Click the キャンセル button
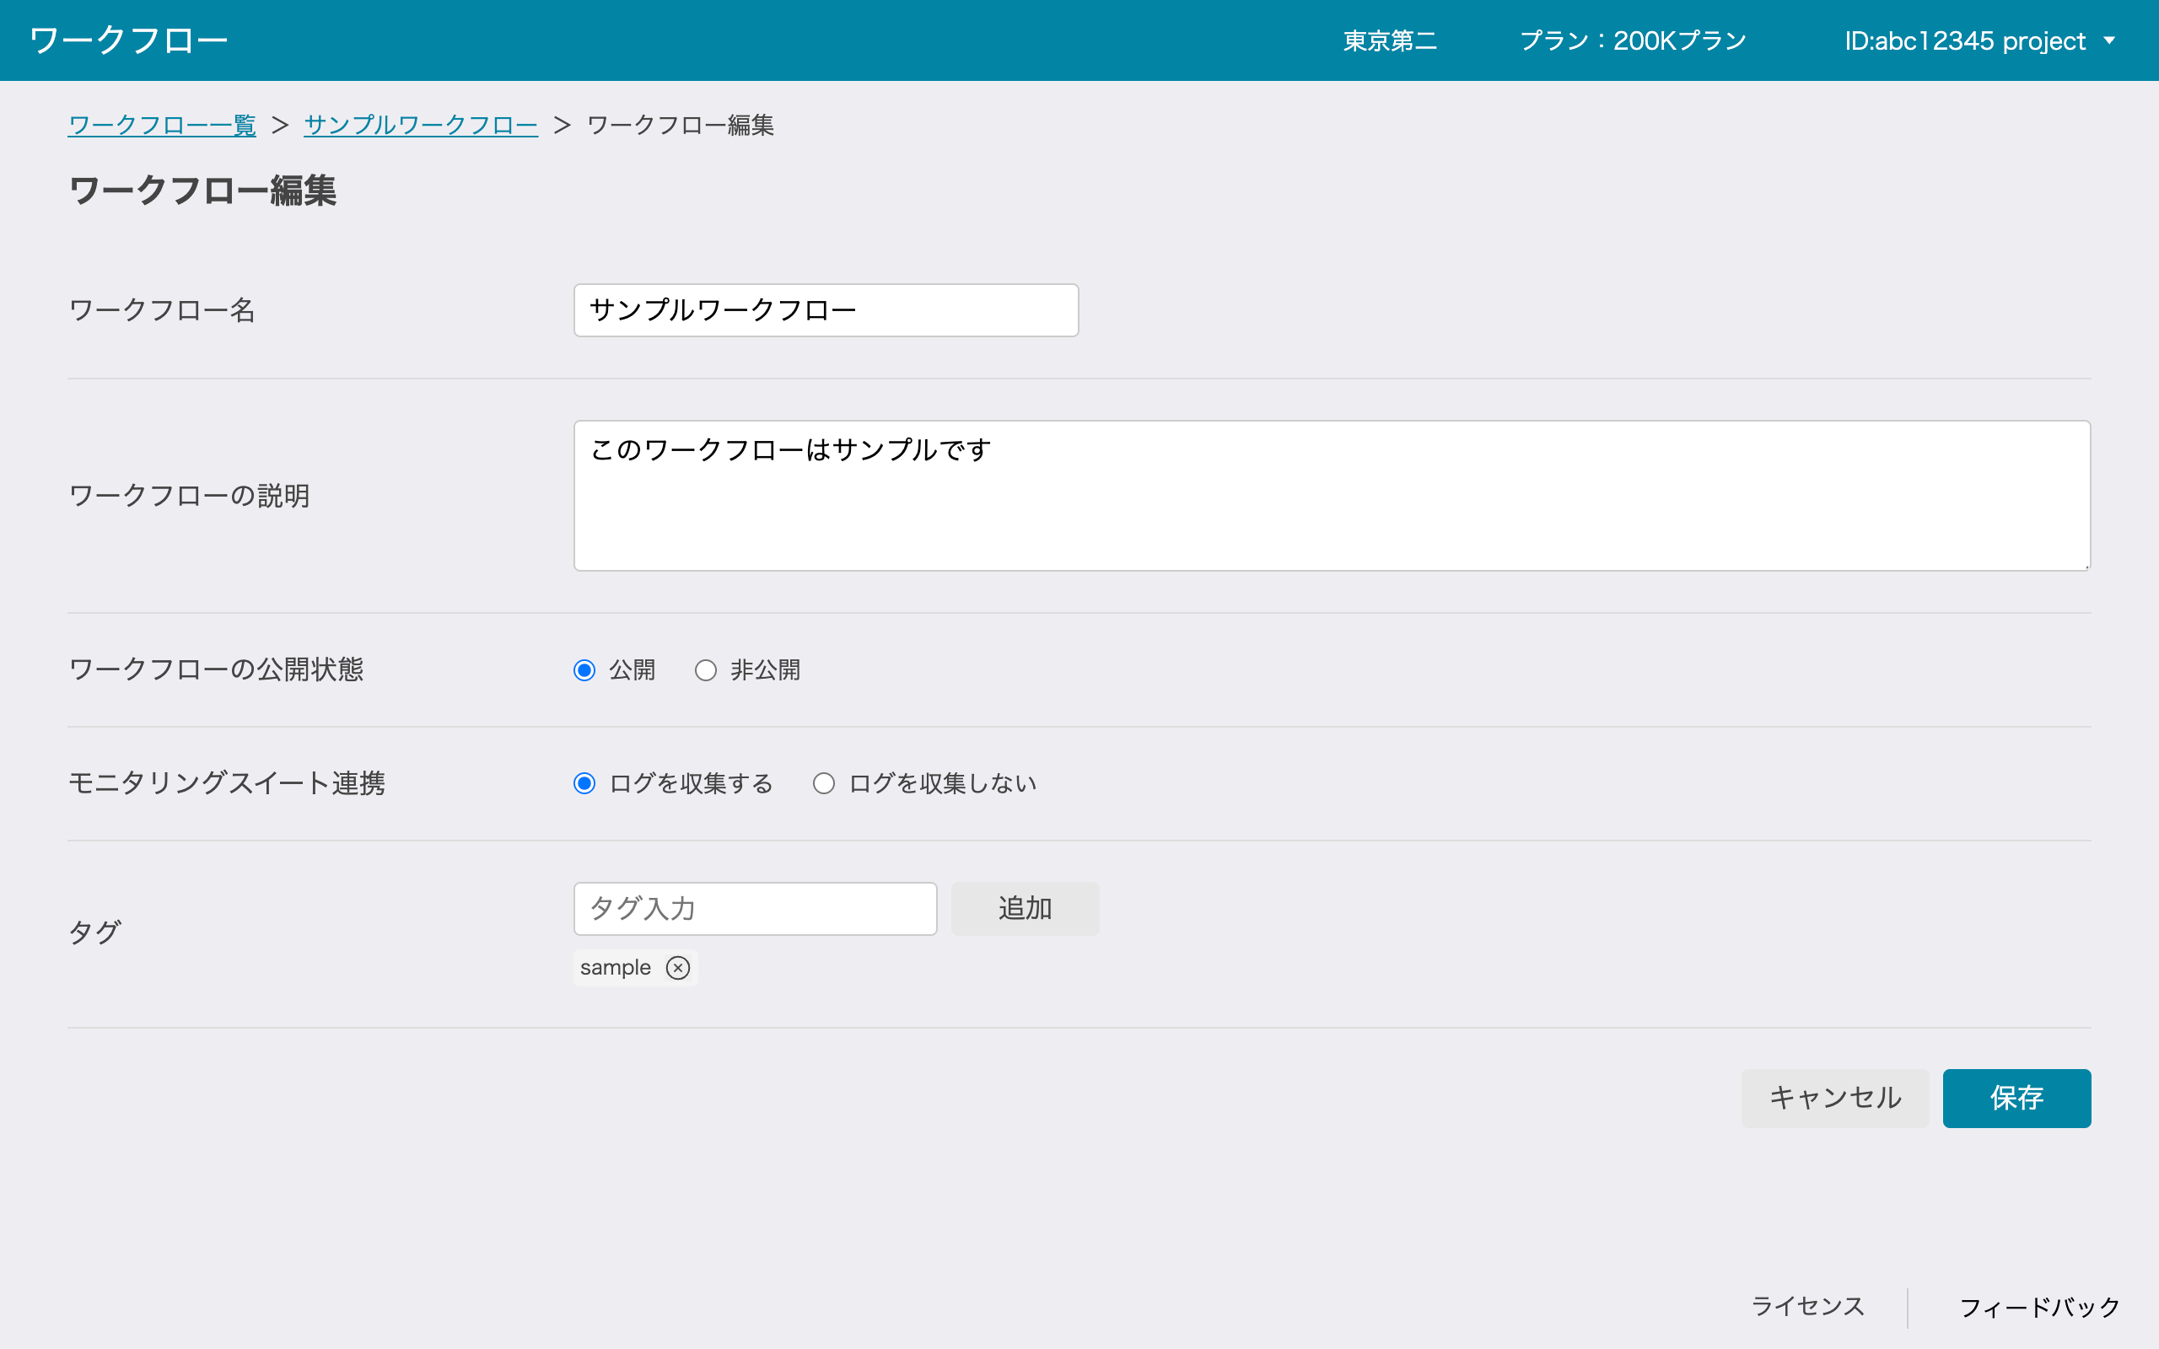 click(1834, 1099)
